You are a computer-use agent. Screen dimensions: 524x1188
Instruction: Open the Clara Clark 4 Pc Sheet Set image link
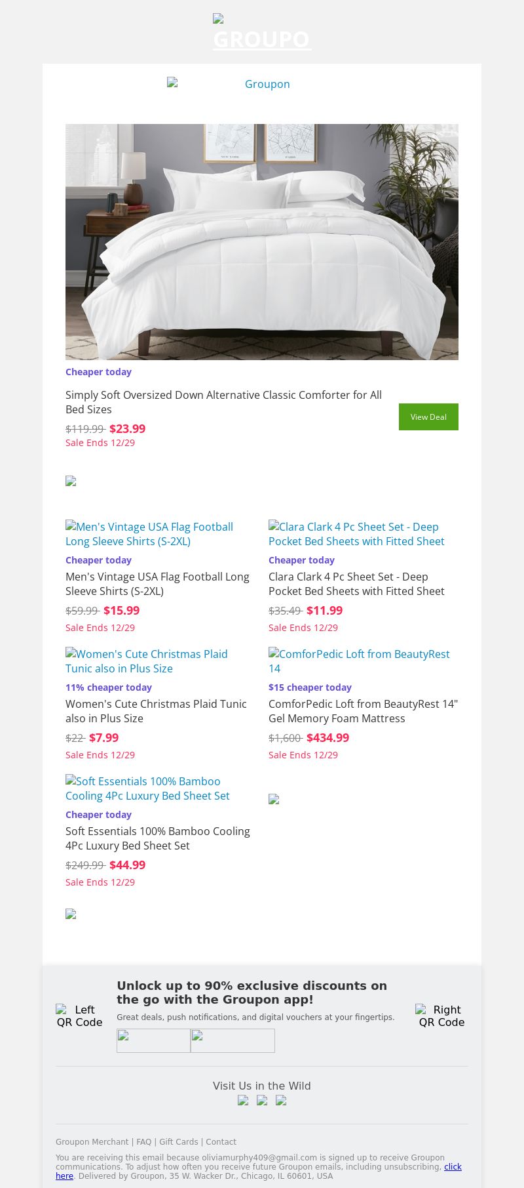point(356,534)
